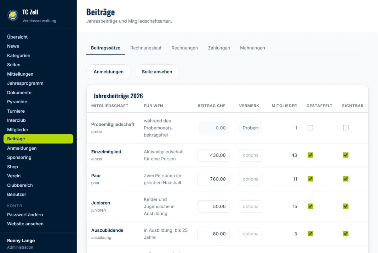Open Shop in the sidebar
The image size is (378, 253).
[x=13, y=167]
